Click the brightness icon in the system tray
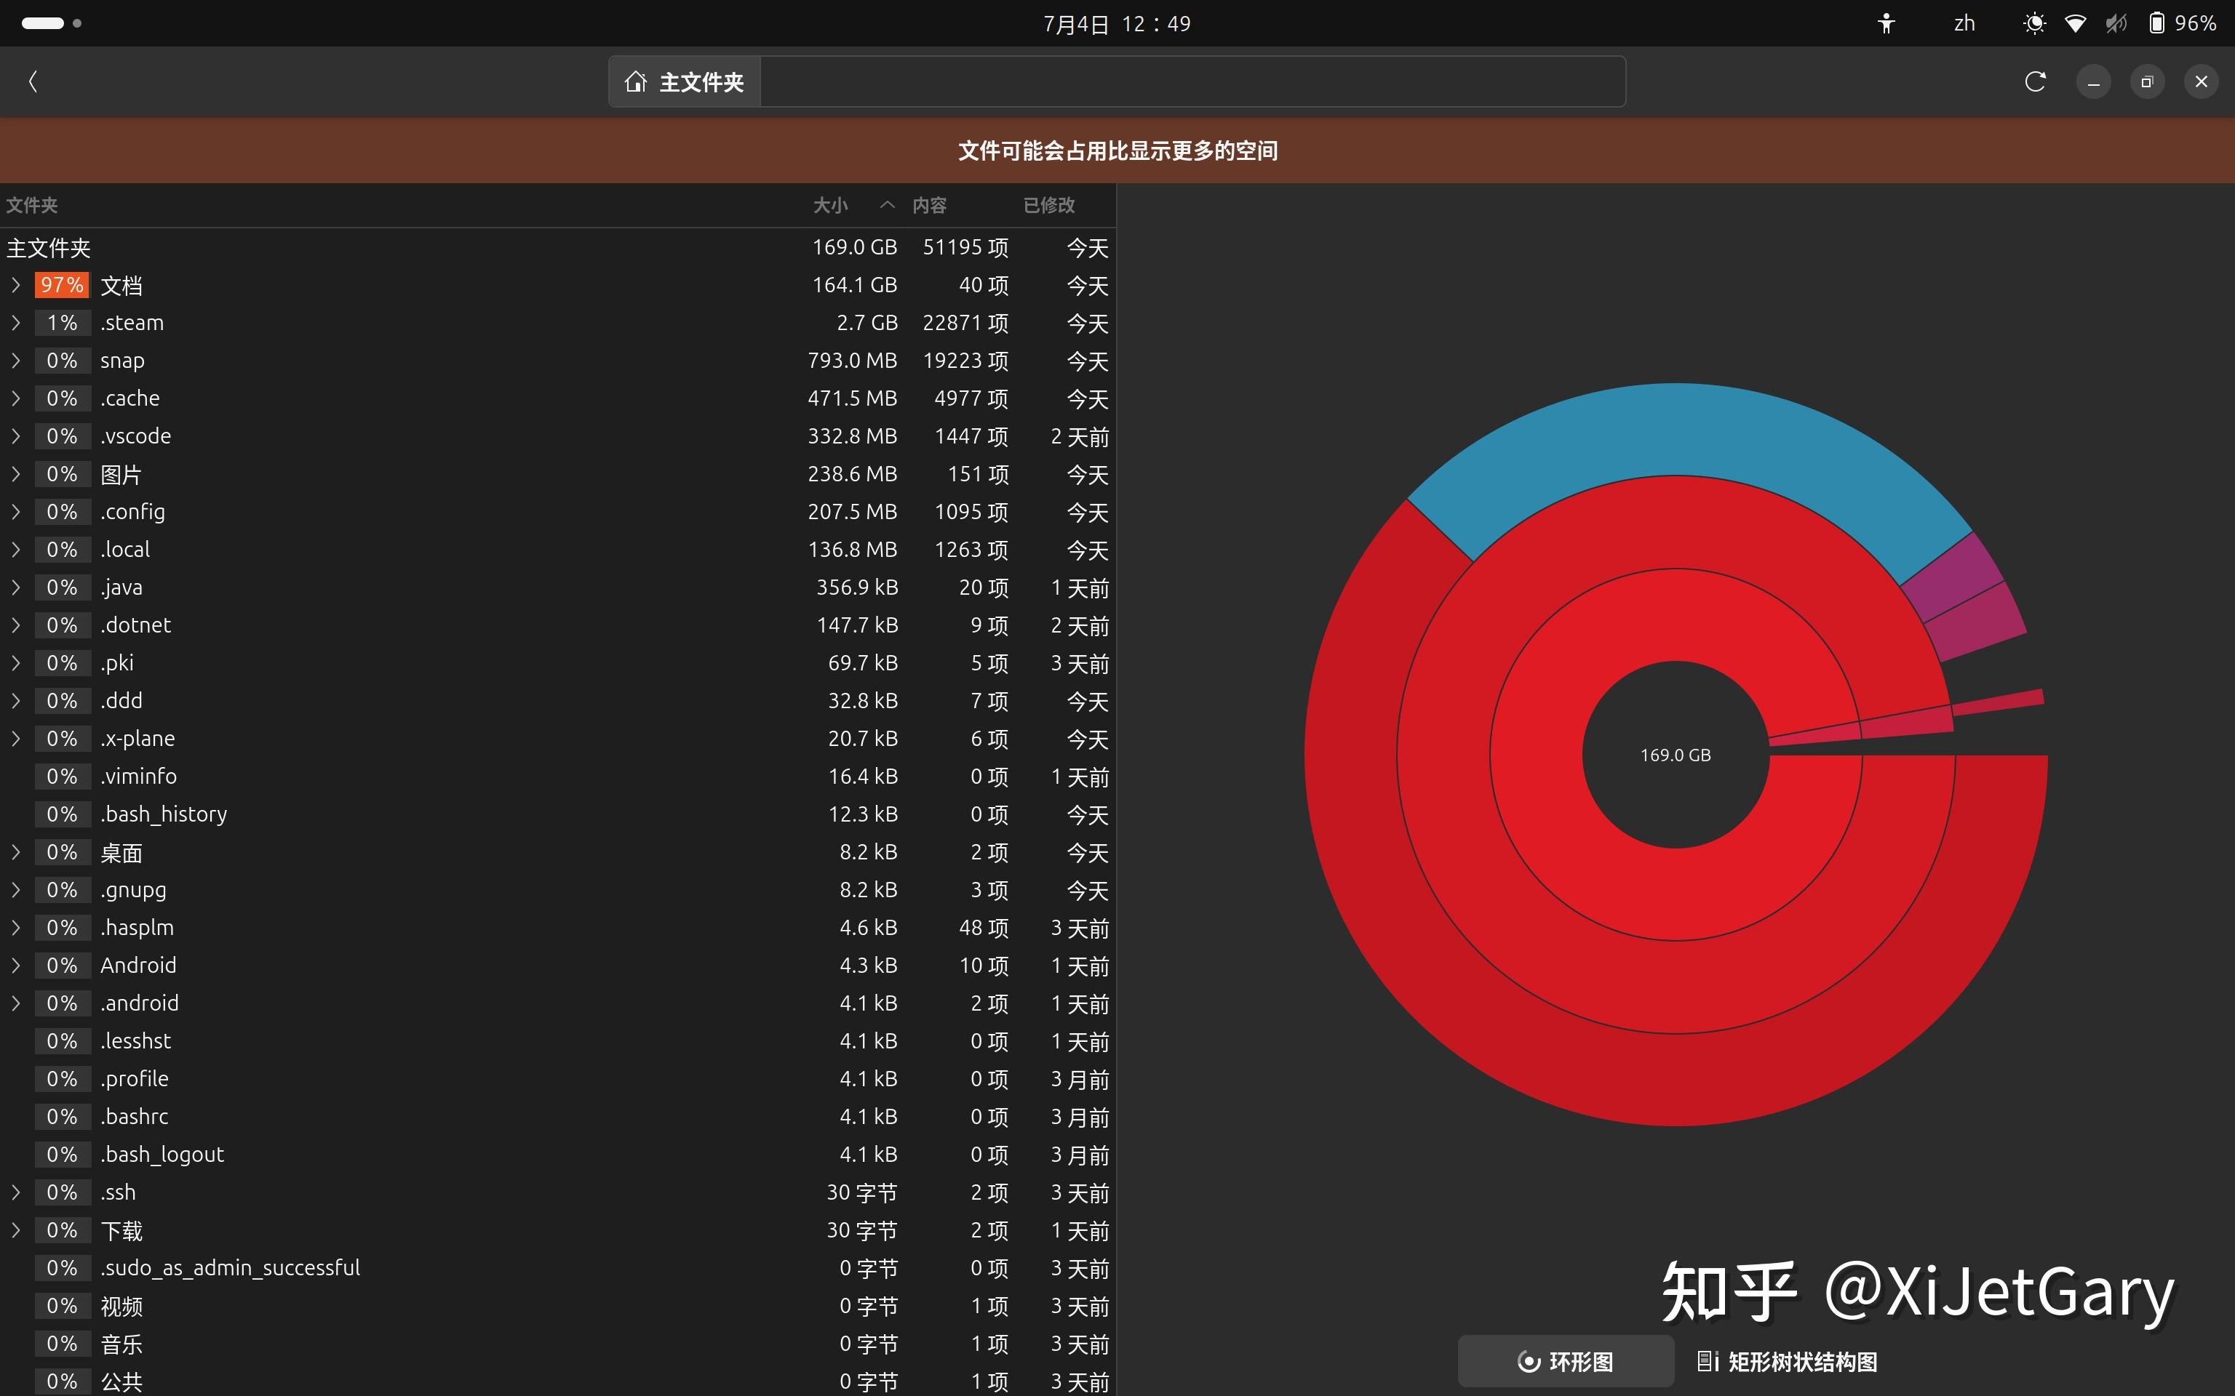The width and height of the screenshot is (2235, 1396). coord(2033,23)
